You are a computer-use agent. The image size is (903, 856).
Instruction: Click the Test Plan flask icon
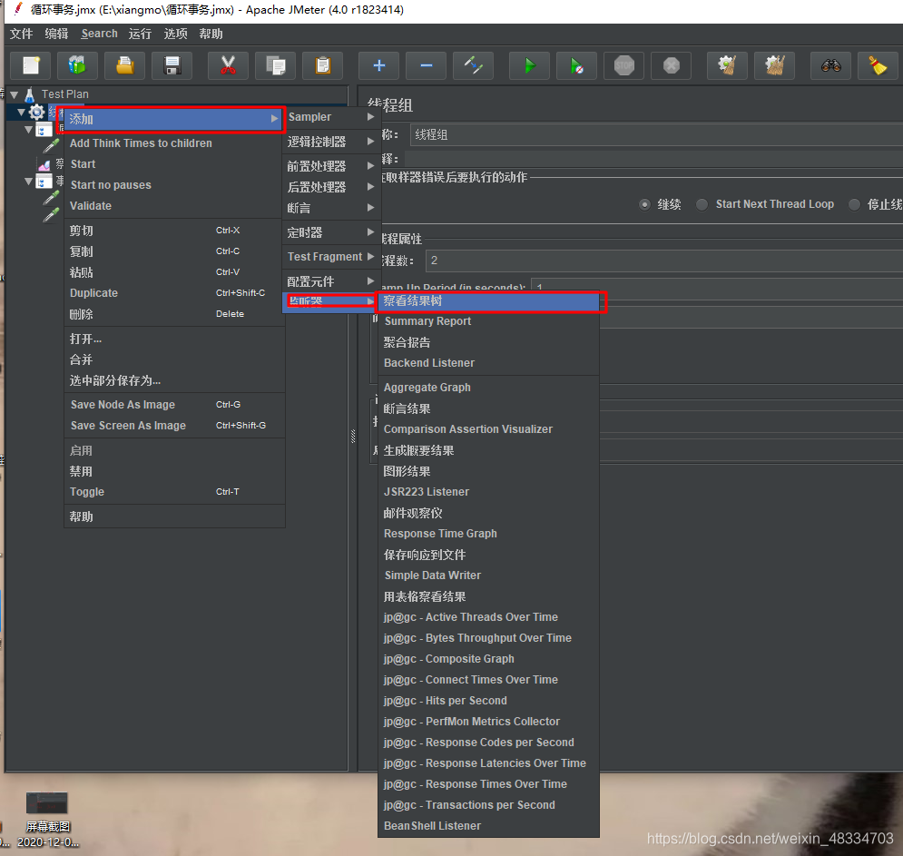(x=29, y=94)
